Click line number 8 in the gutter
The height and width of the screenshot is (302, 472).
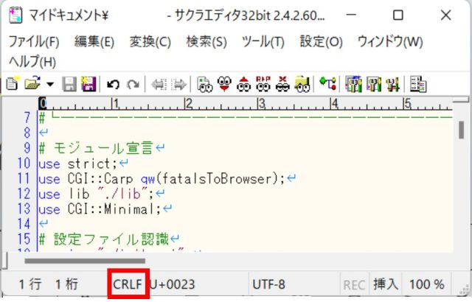(x=27, y=133)
